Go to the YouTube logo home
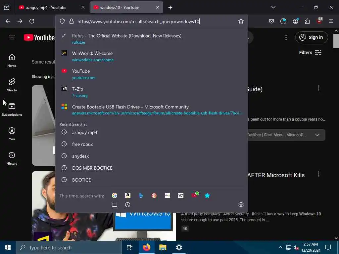Viewport: 339px width, 254px height. point(39,38)
